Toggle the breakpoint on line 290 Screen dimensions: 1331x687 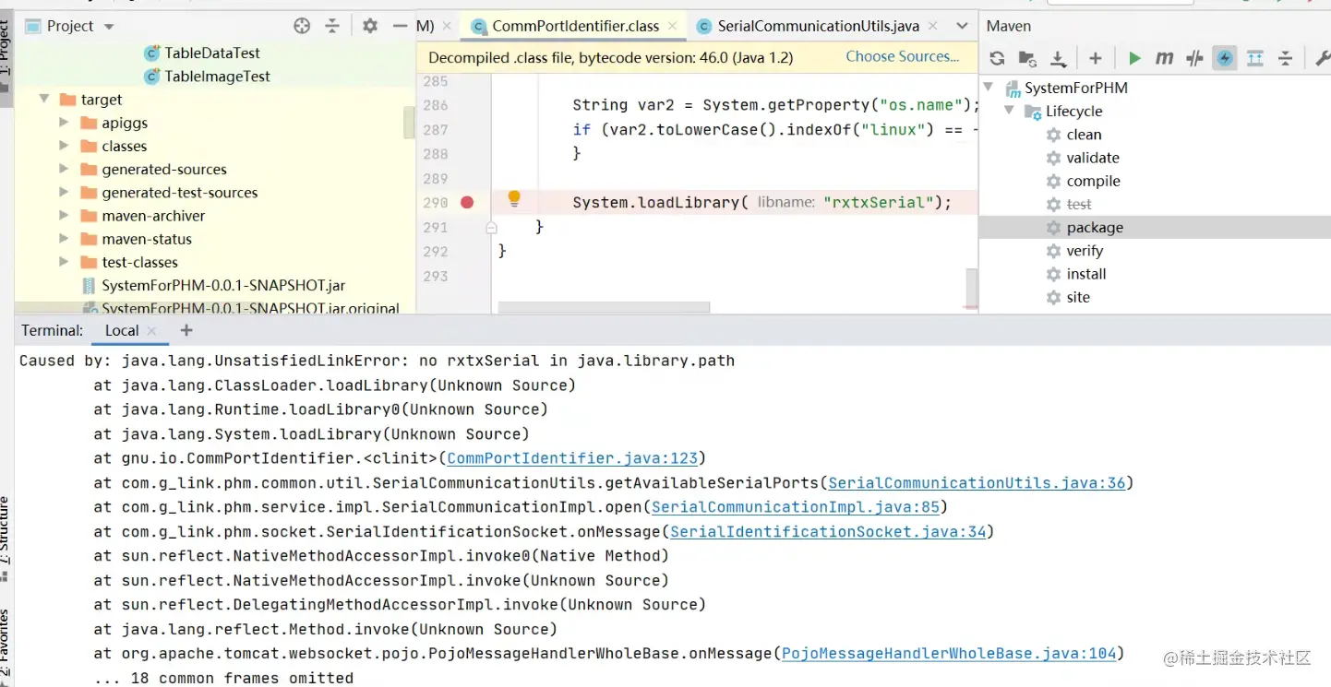tap(467, 202)
